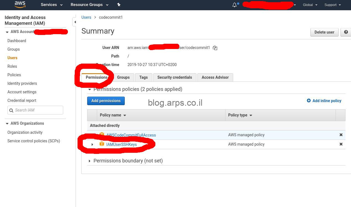Image resolution: width=351 pixels, height=207 pixels.
Task: Sort by the Policy name column
Action: click(113, 115)
